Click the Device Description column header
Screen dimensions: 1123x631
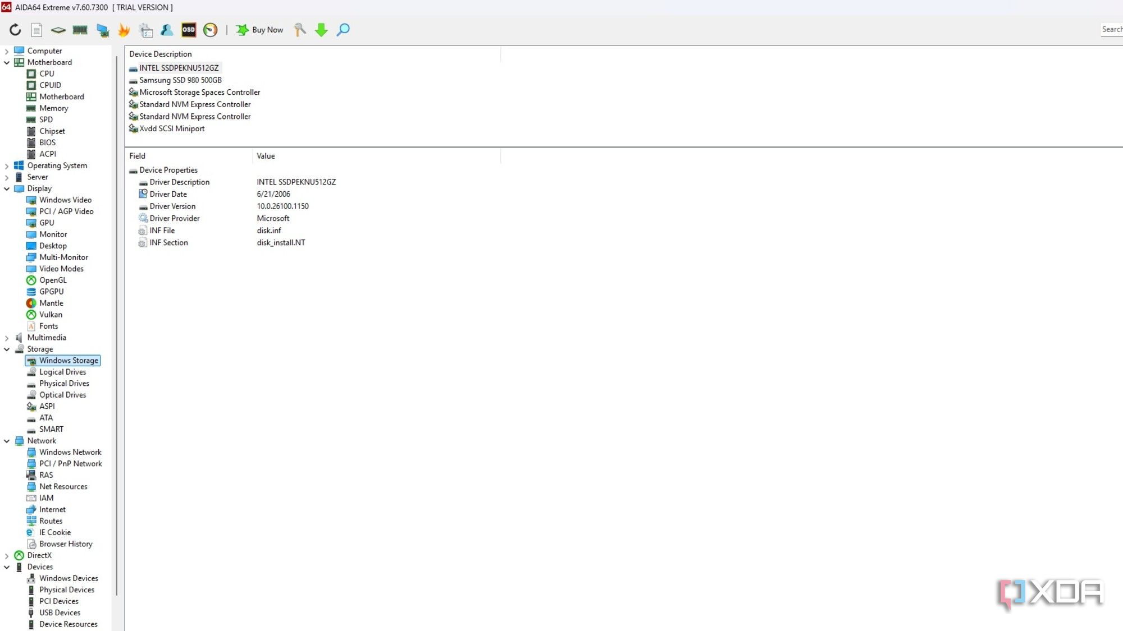pyautogui.click(x=313, y=54)
